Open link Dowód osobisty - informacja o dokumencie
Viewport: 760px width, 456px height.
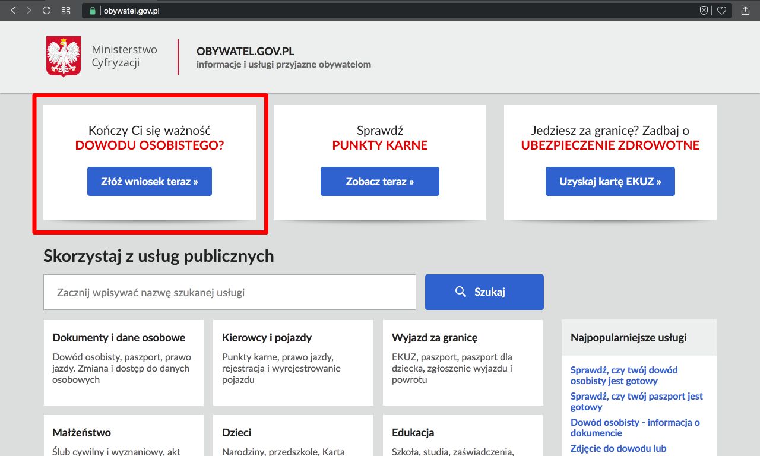click(x=635, y=427)
